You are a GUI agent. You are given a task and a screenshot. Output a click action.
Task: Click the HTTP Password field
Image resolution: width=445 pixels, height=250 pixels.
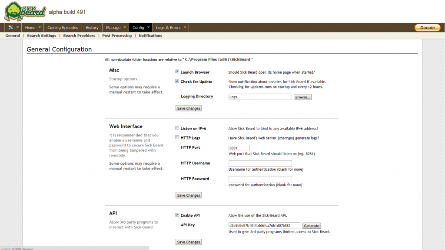click(x=260, y=179)
